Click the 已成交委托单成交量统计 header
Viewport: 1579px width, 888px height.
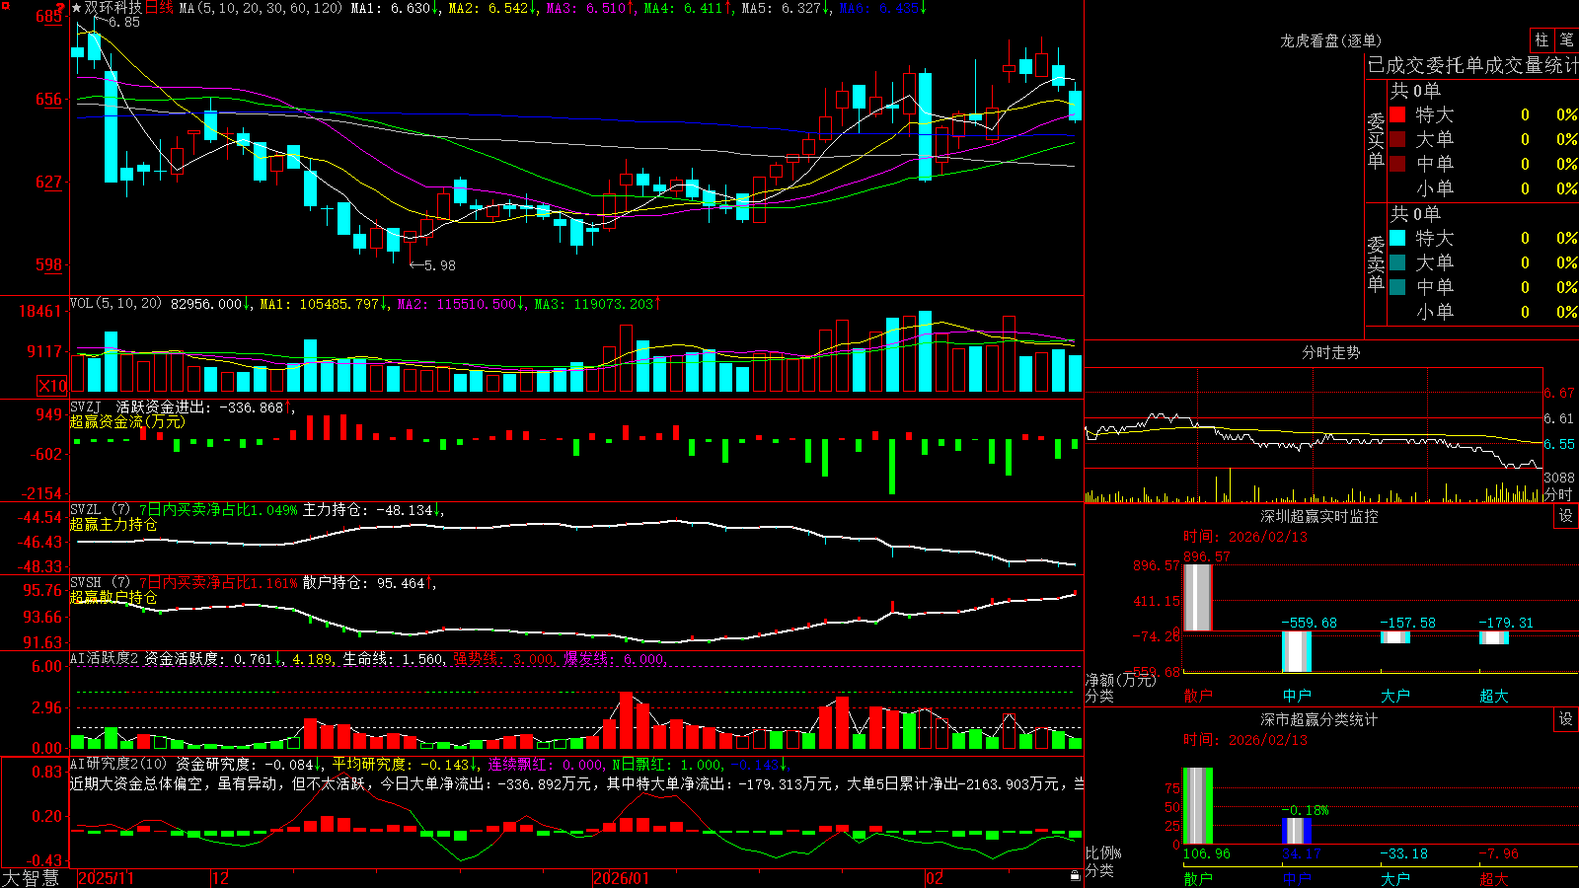tap(1472, 65)
